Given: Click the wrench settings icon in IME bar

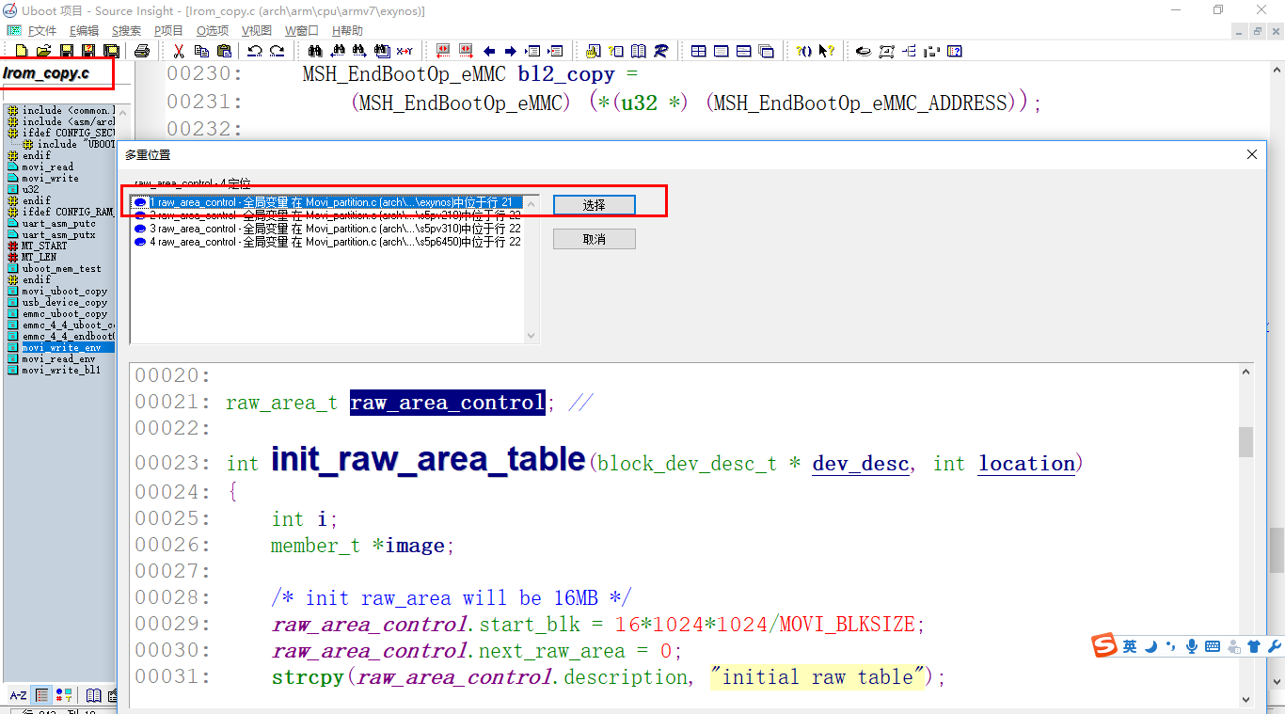Looking at the screenshot, I should point(1276,646).
